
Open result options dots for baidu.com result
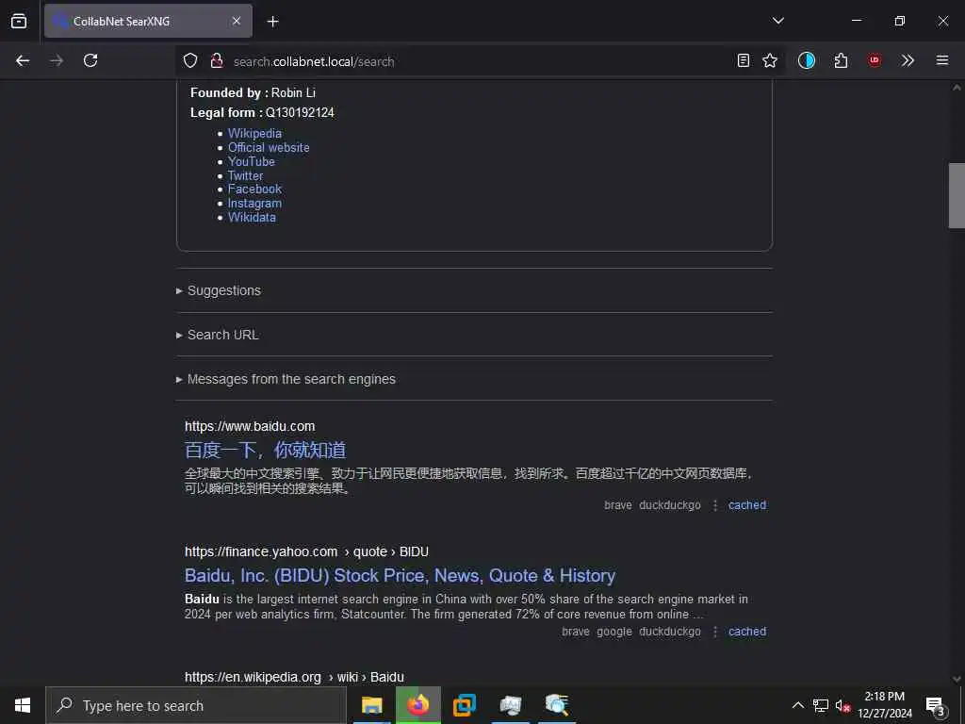click(715, 505)
